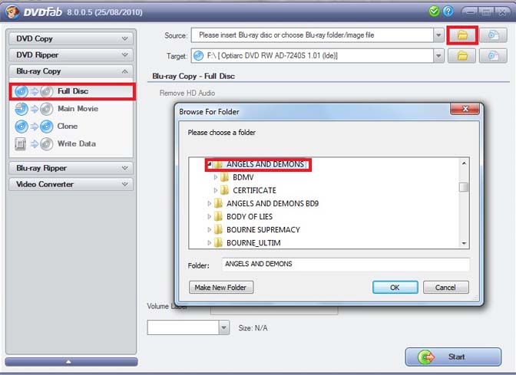Screen dimensions: 516x375
Task: Expand the DVD Copy section
Action: click(71, 39)
